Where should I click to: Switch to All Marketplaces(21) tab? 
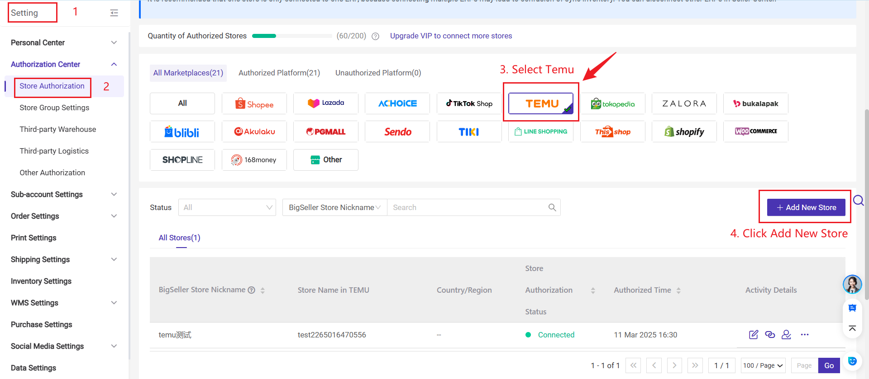188,73
